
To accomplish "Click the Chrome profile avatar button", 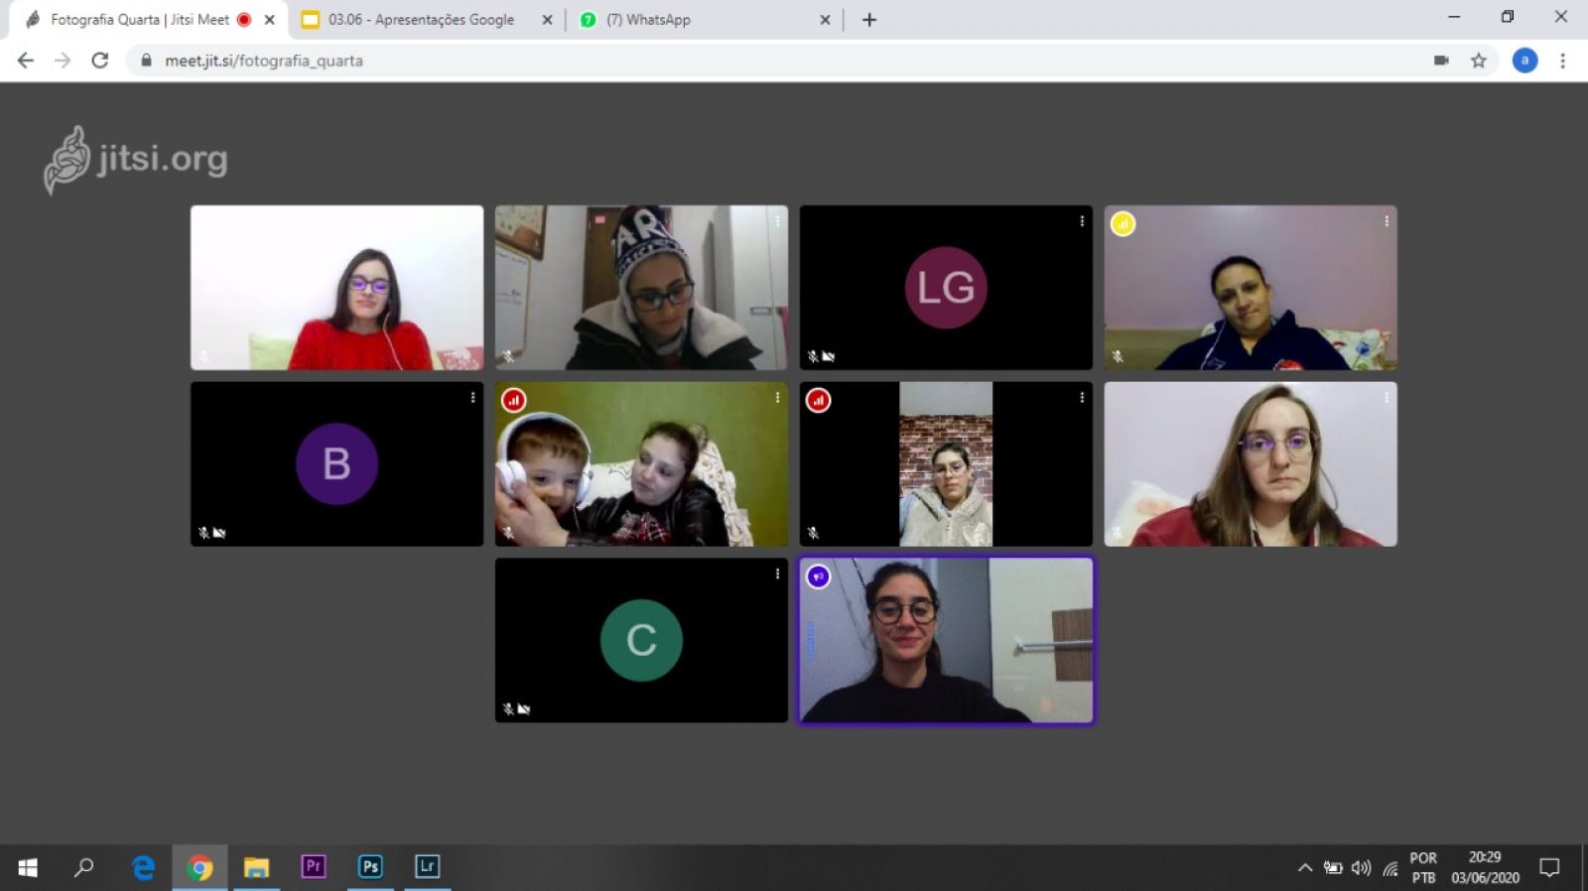I will pos(1524,61).
